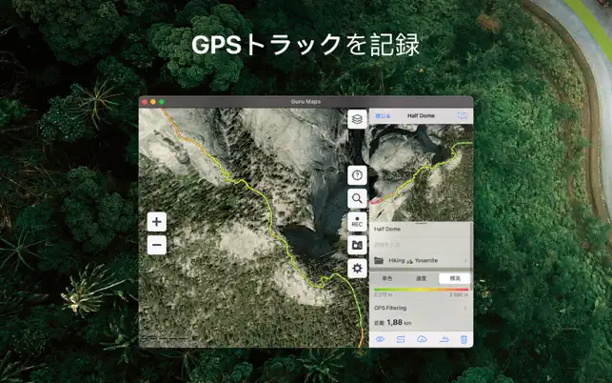Click the 2 690 m maximum elevation label

coord(459,295)
